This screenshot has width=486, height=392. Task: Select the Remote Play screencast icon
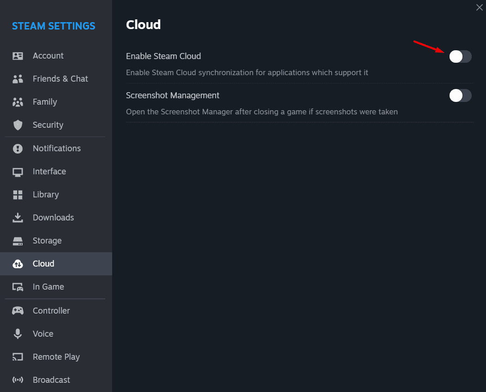(18, 356)
